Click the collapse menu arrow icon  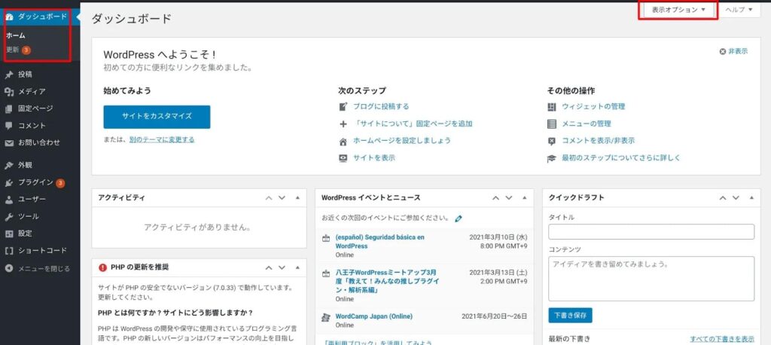click(9, 269)
